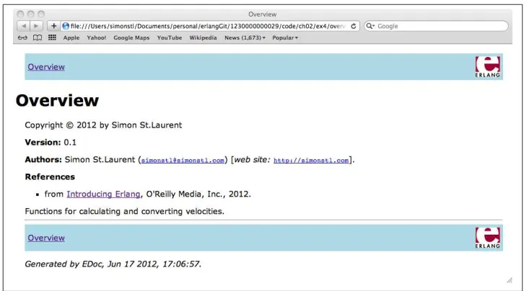Click the References heading
This screenshot has width=524, height=291.
50,176
